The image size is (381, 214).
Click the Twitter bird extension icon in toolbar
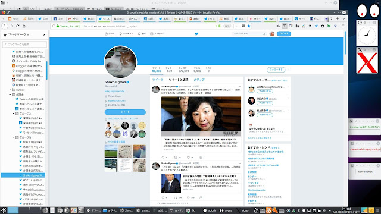(x=316, y=26)
